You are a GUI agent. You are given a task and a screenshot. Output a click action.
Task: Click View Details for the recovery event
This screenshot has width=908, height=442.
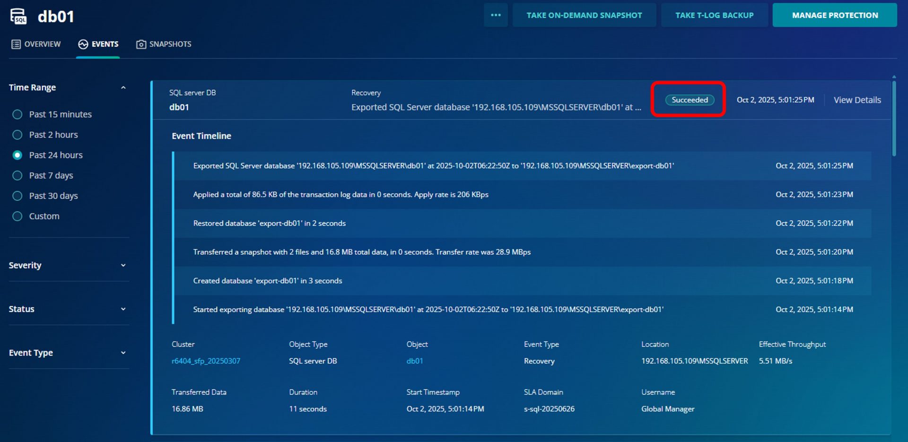(x=857, y=100)
